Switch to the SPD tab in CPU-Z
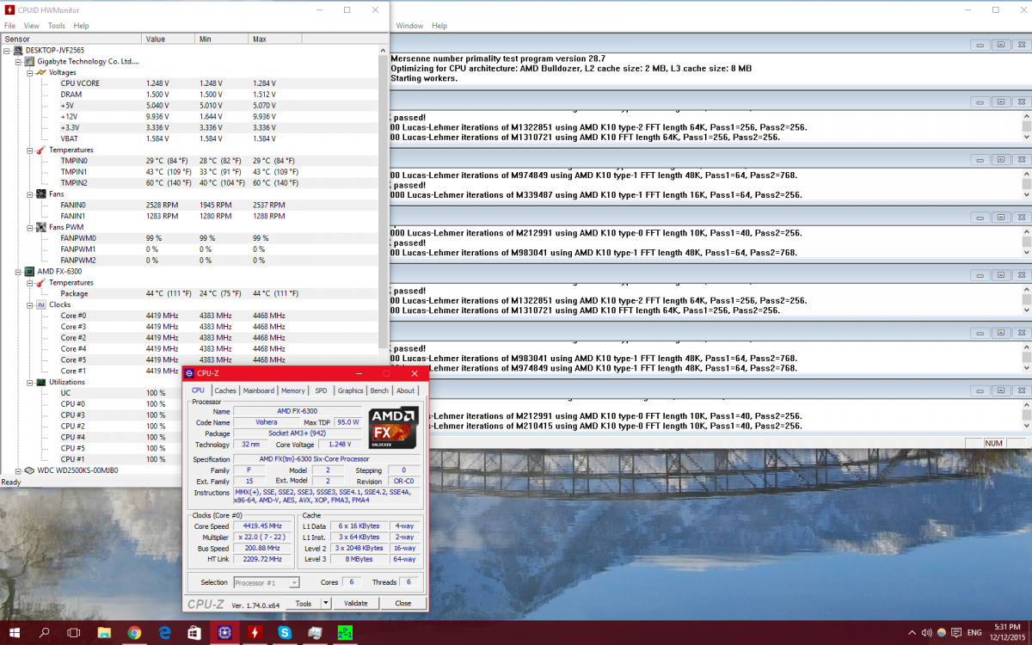 coord(321,390)
